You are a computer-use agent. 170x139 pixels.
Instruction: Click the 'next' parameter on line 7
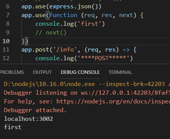coord(126,15)
